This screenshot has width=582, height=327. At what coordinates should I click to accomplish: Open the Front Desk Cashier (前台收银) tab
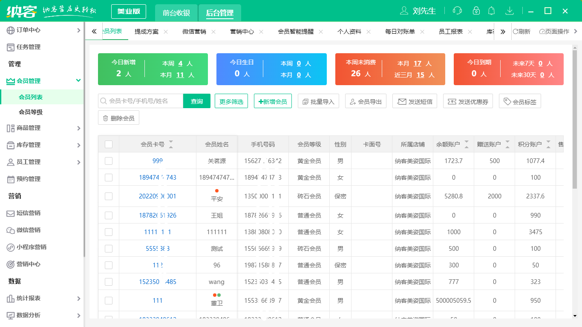pyautogui.click(x=176, y=13)
